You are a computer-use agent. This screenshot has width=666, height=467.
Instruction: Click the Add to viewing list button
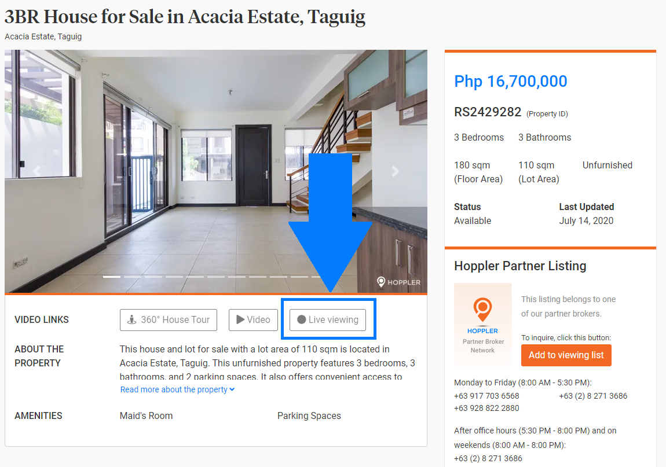pos(566,355)
